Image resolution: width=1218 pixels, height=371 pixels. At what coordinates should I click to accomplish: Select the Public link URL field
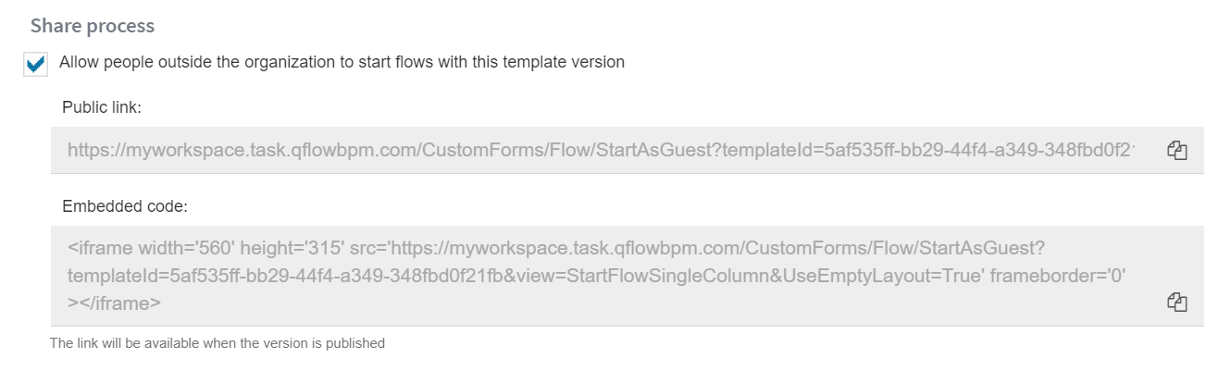[x=627, y=150]
